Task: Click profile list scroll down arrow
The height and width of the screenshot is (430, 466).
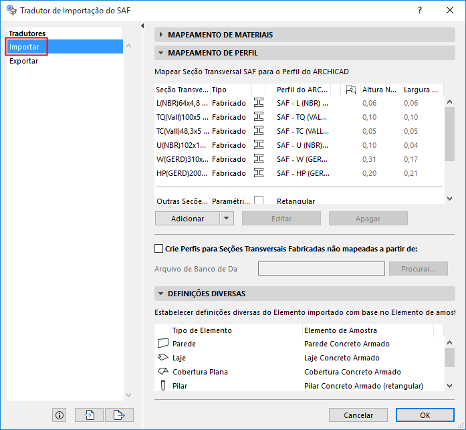Action: [x=450, y=199]
